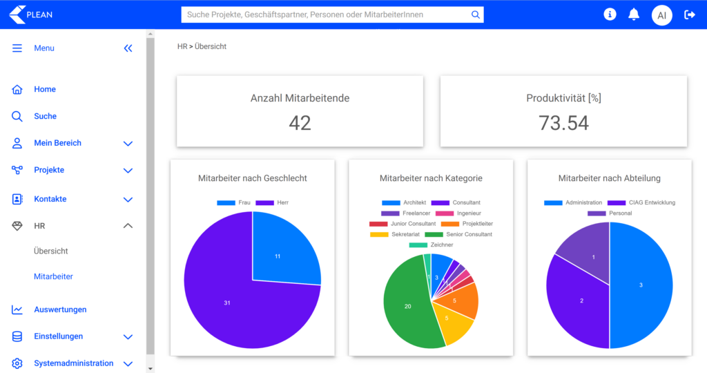Select Mitarbeiter under HR
Image resolution: width=707 pixels, height=373 pixels.
53,276
